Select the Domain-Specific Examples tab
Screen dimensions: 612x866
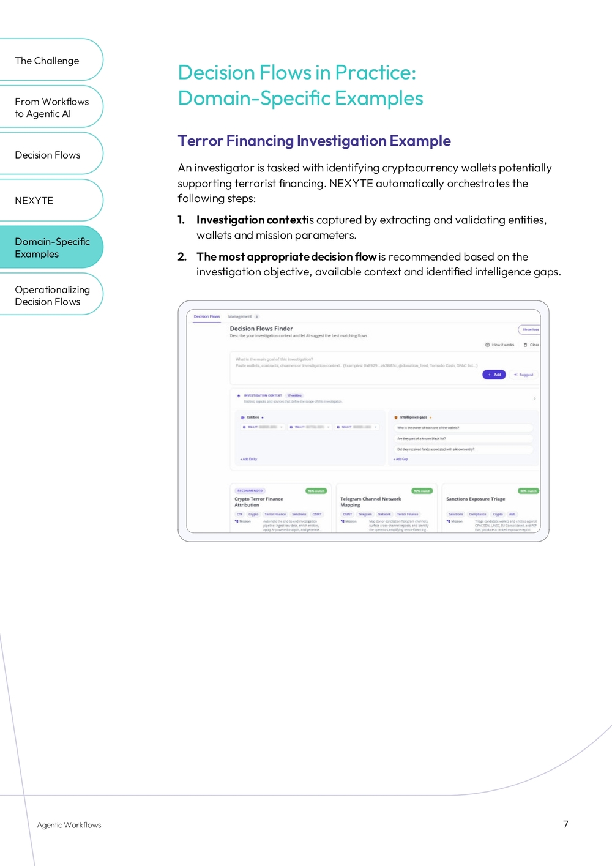click(51, 247)
